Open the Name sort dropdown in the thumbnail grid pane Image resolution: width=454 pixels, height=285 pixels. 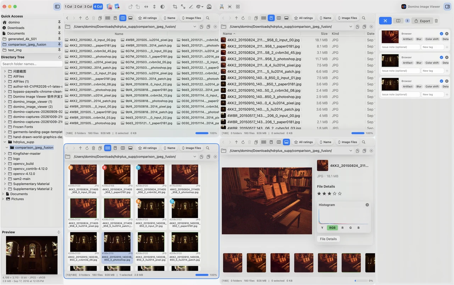tap(169, 148)
